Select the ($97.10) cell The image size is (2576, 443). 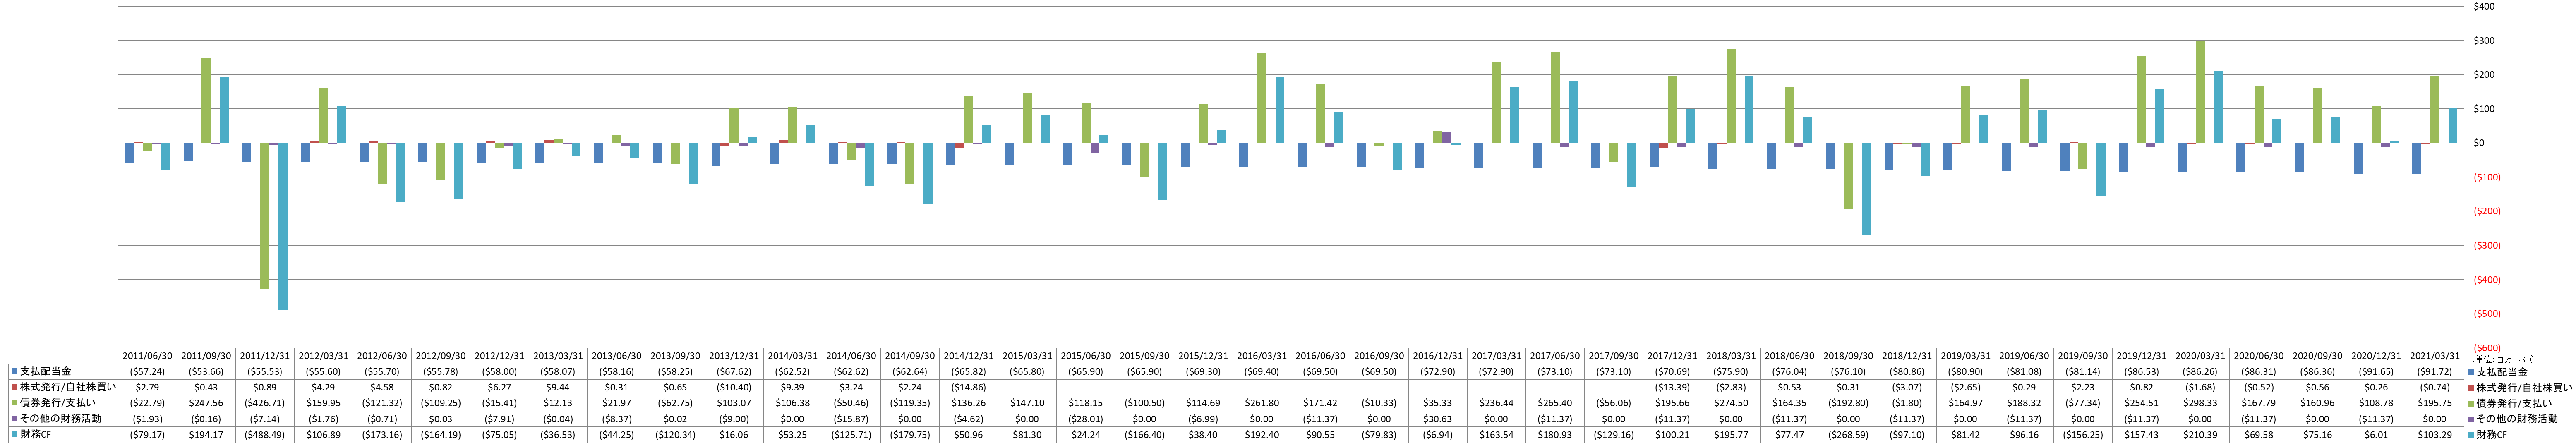(x=1907, y=435)
